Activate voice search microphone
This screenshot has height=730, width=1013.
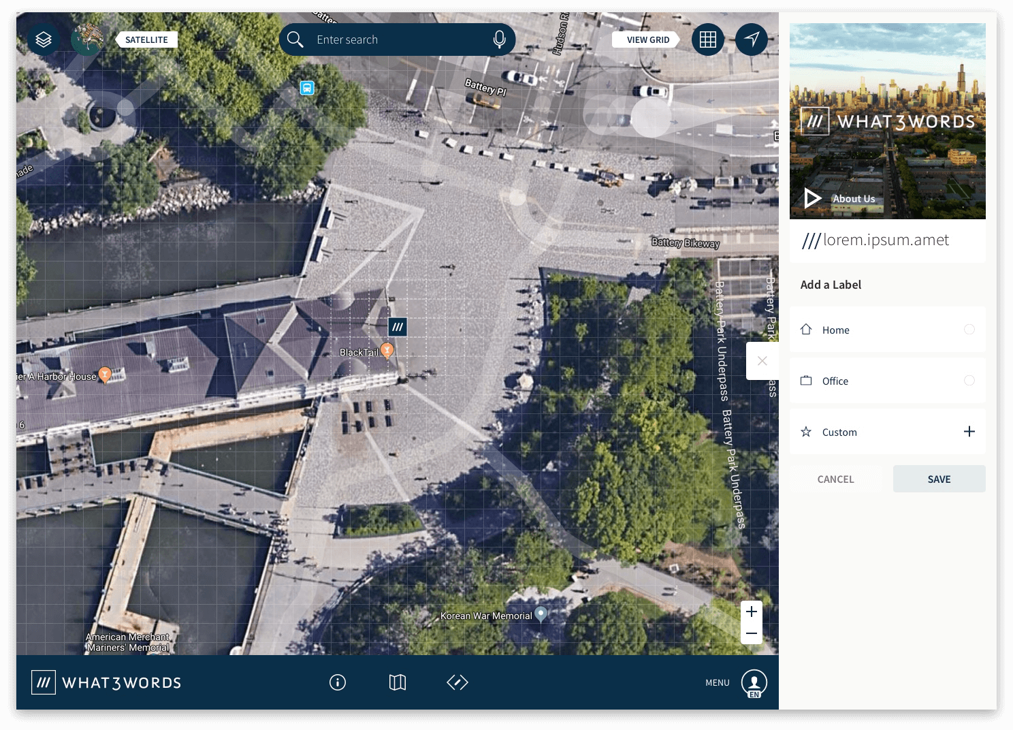coord(500,39)
